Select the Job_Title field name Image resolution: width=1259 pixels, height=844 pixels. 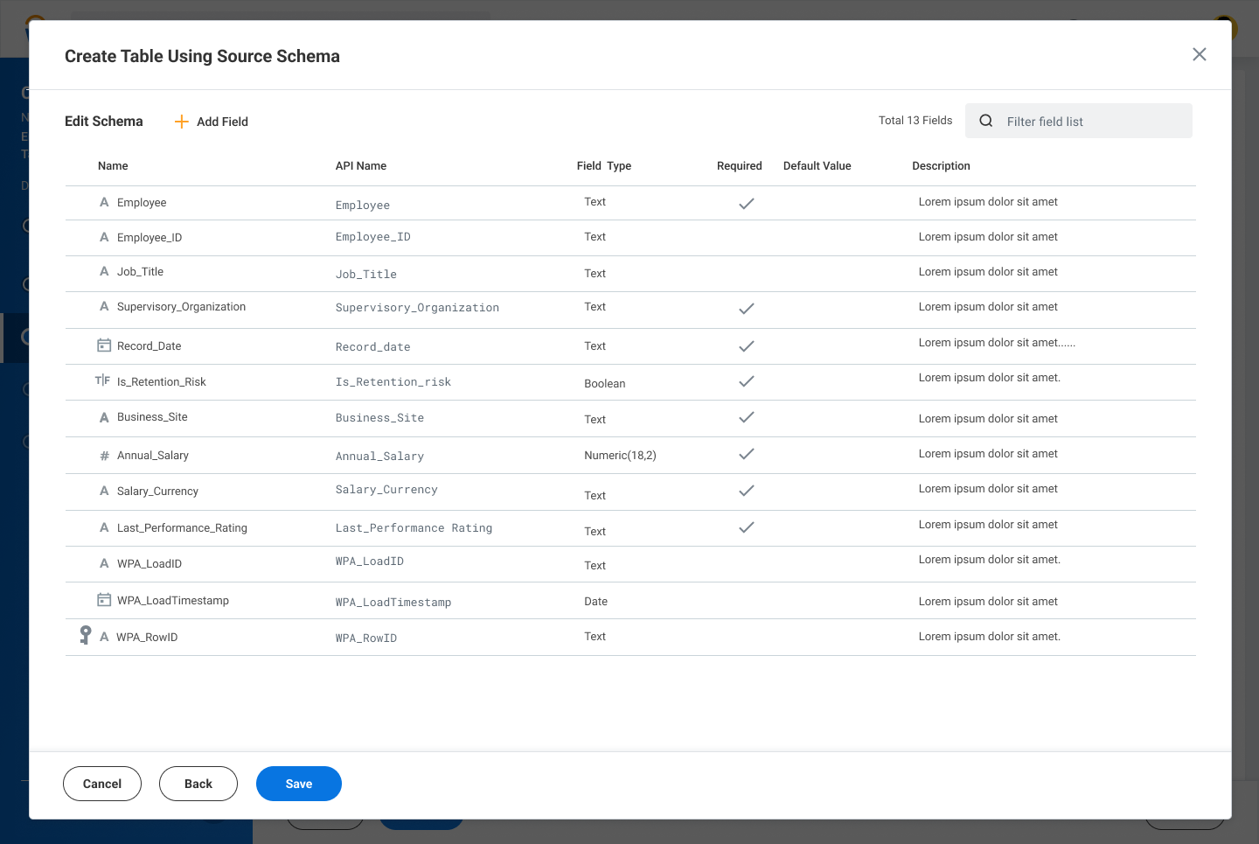pos(141,271)
